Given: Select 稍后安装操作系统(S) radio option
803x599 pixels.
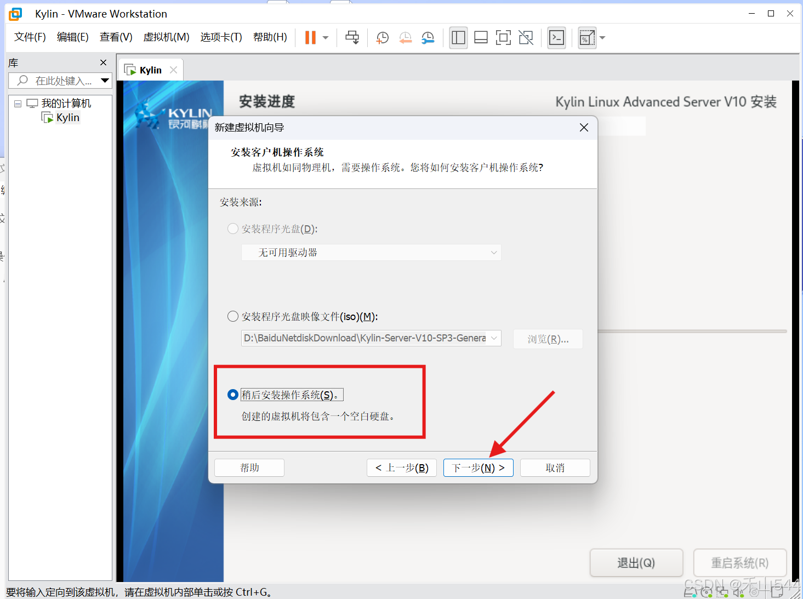Looking at the screenshot, I should coord(233,395).
